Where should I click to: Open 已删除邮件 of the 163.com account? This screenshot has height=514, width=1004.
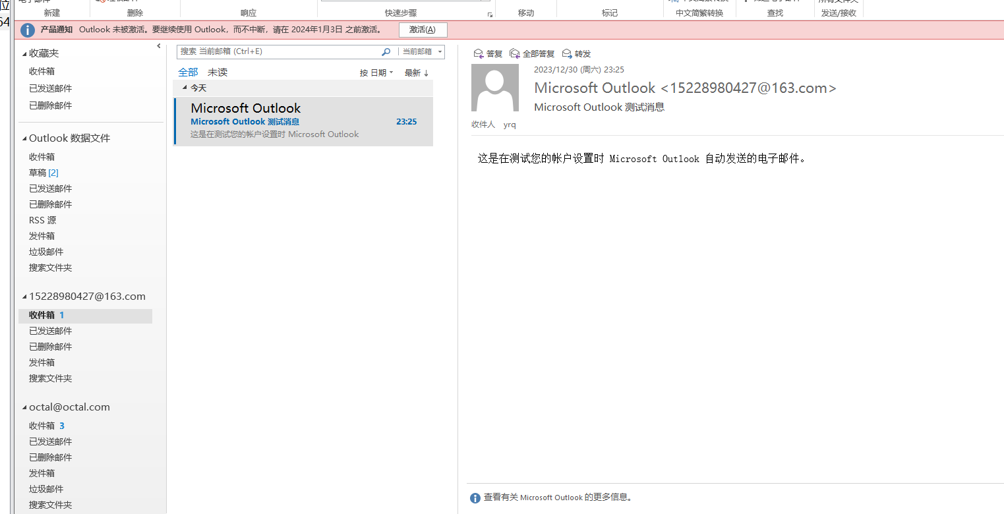tap(51, 347)
